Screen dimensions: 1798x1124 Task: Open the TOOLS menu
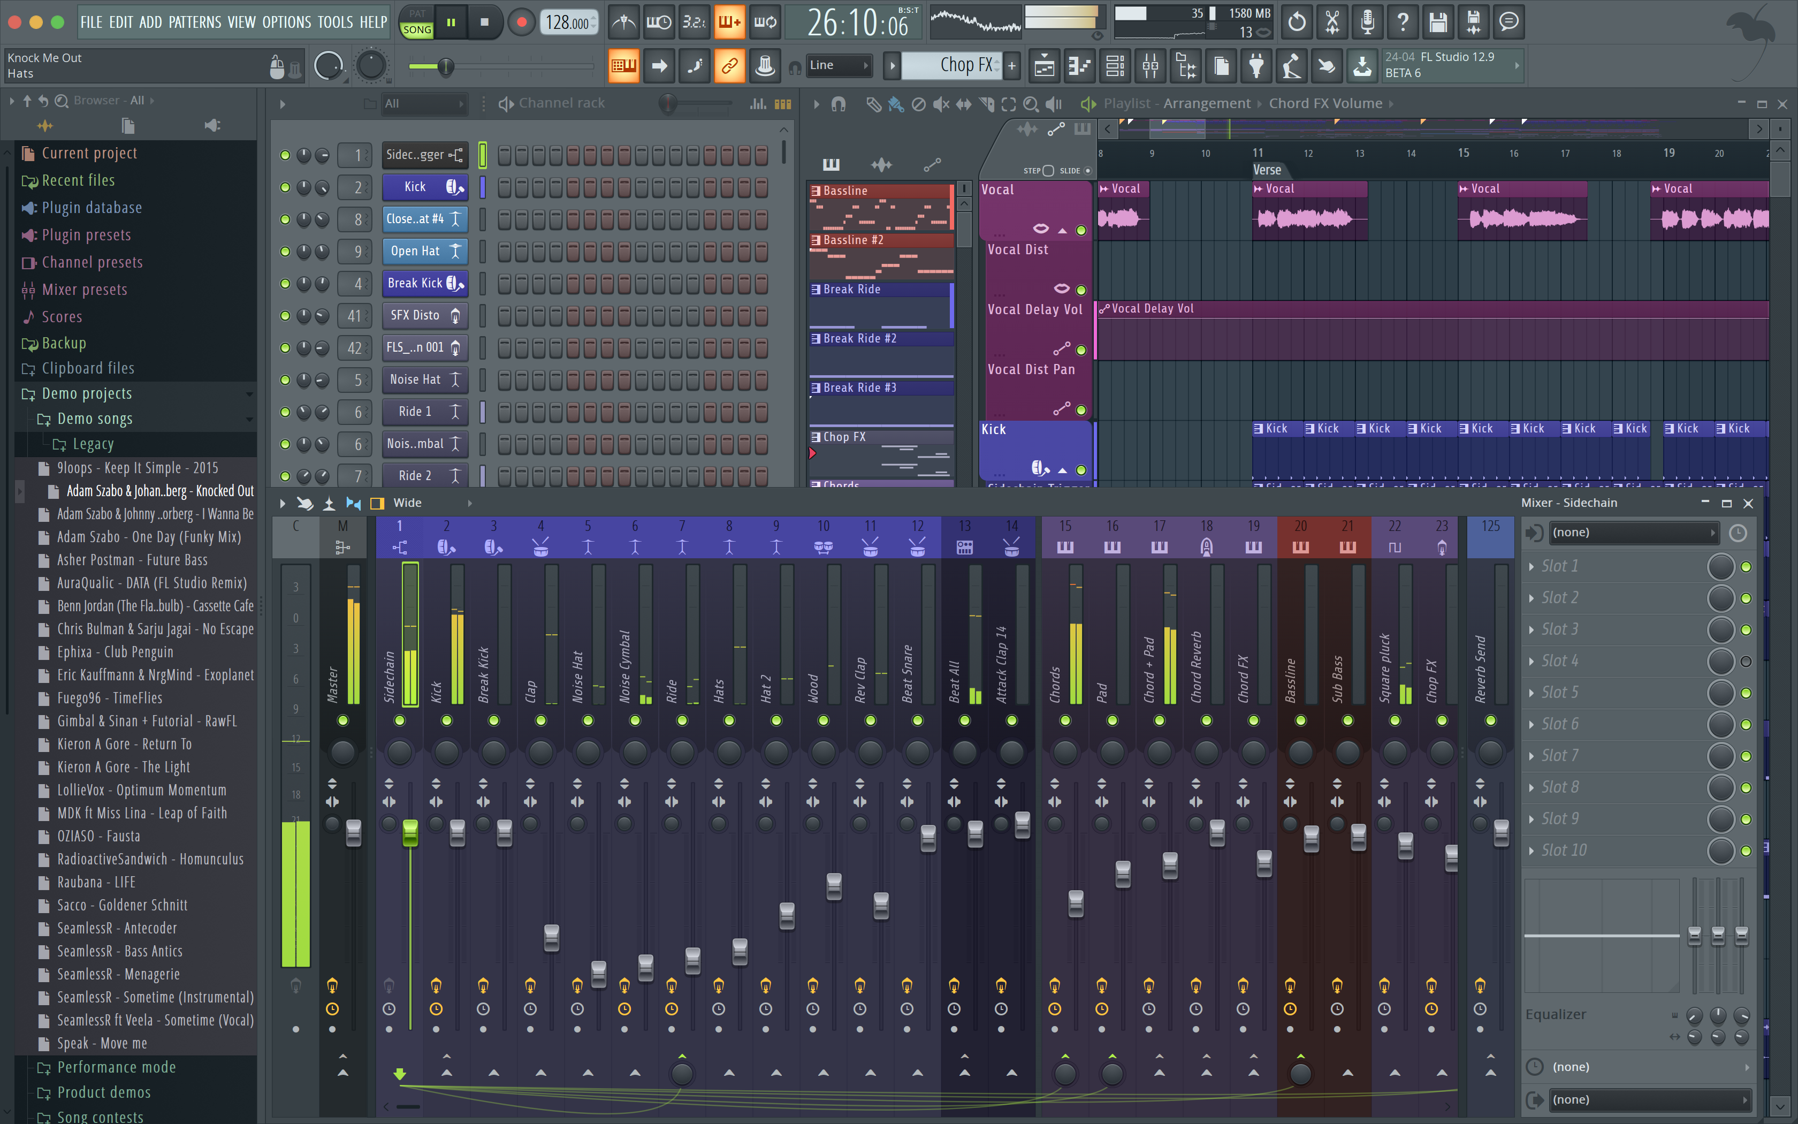tap(336, 22)
